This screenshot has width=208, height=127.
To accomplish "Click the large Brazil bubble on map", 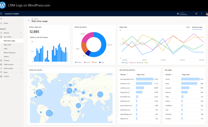I will [x=49, y=113].
